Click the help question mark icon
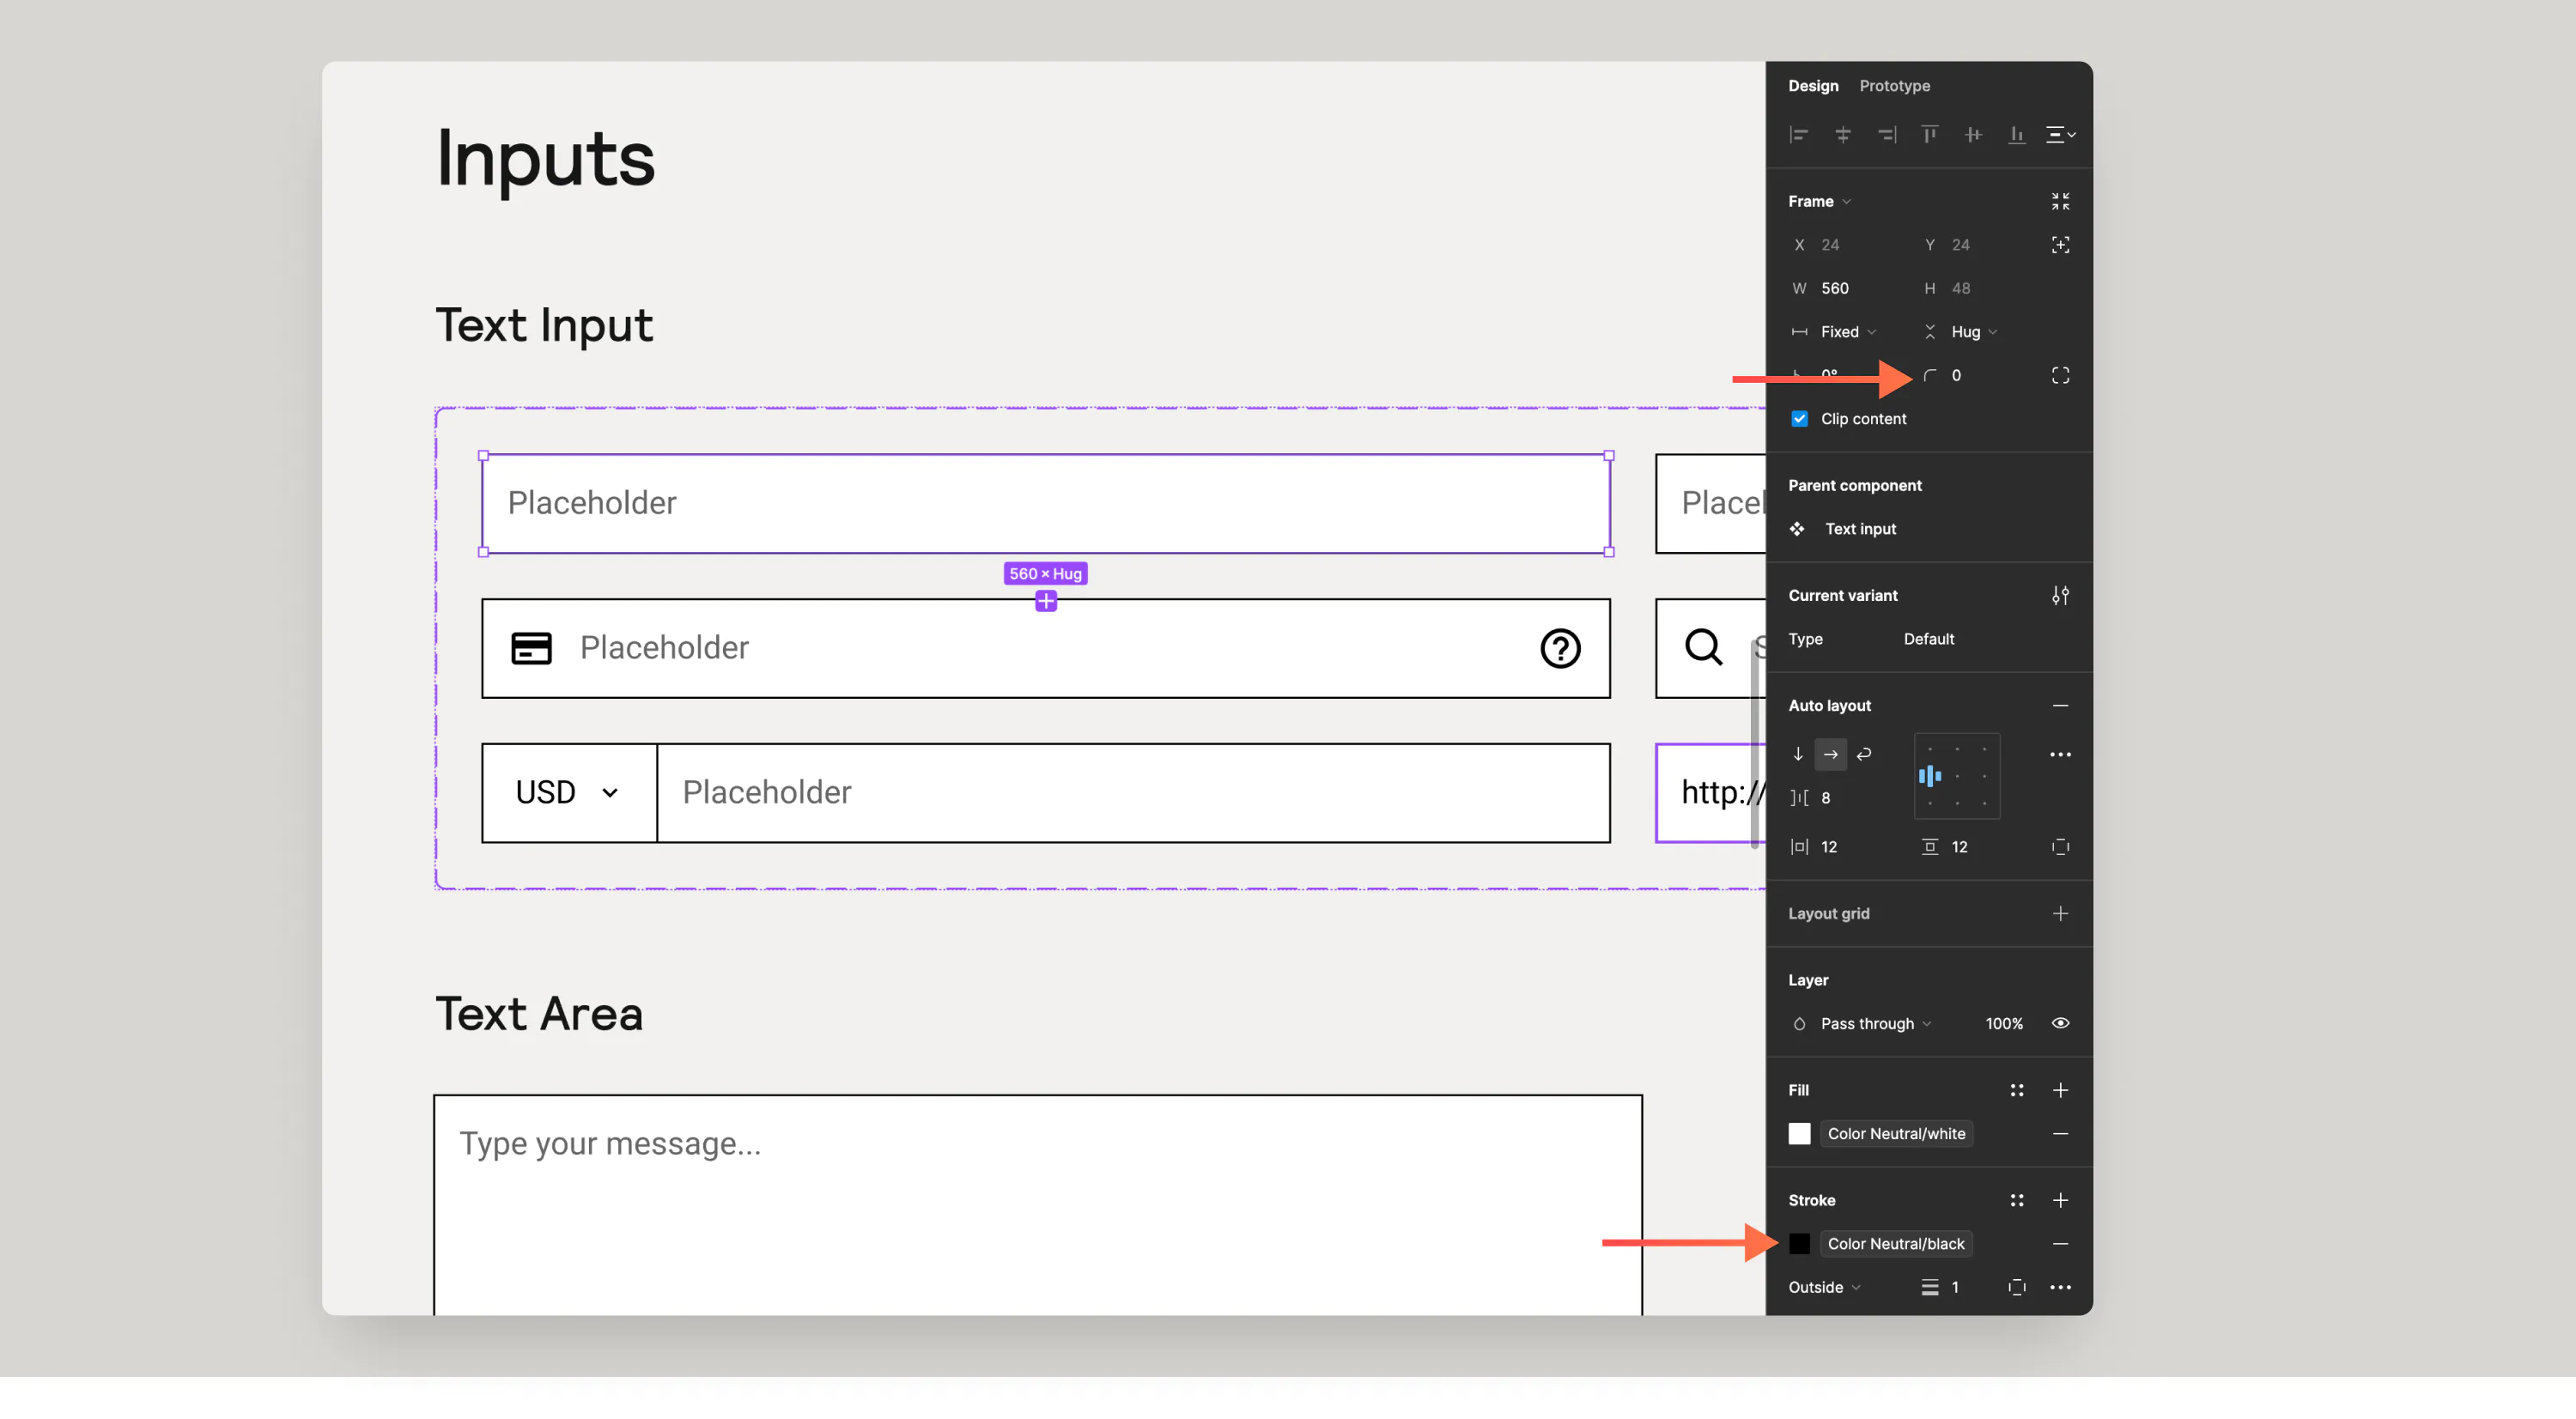 click(1560, 648)
